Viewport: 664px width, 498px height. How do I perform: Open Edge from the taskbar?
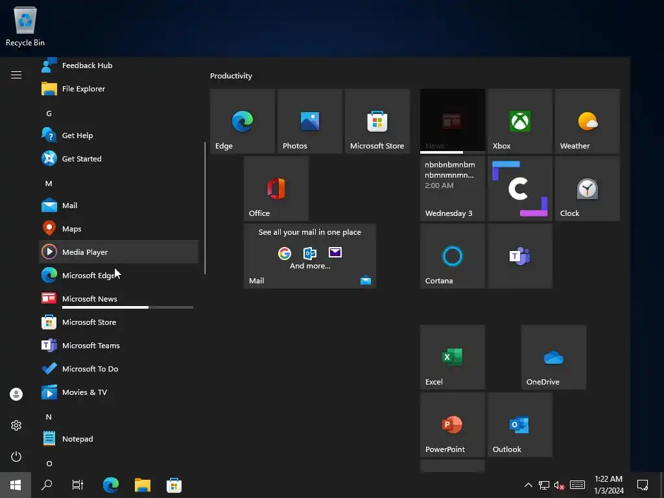coord(111,485)
